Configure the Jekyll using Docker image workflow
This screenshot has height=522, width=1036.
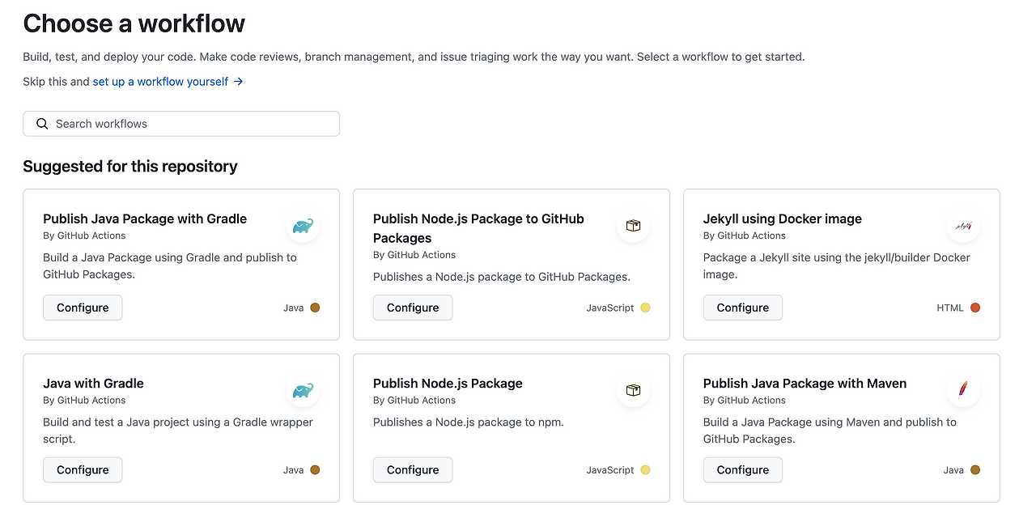pos(742,308)
